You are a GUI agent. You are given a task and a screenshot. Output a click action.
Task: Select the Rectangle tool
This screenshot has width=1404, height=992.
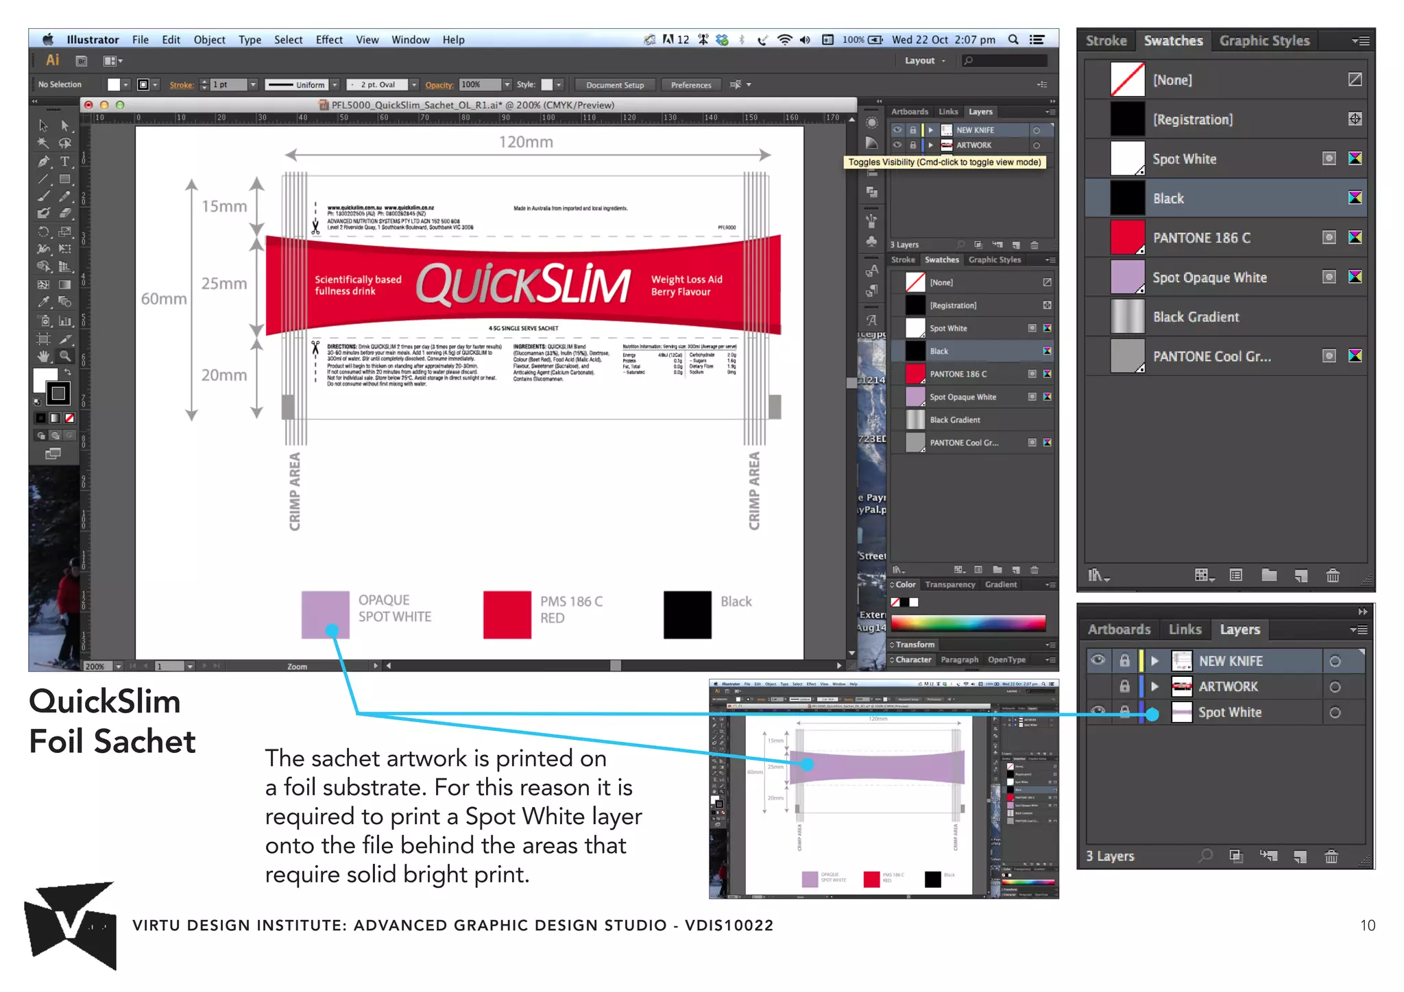pos(65,179)
